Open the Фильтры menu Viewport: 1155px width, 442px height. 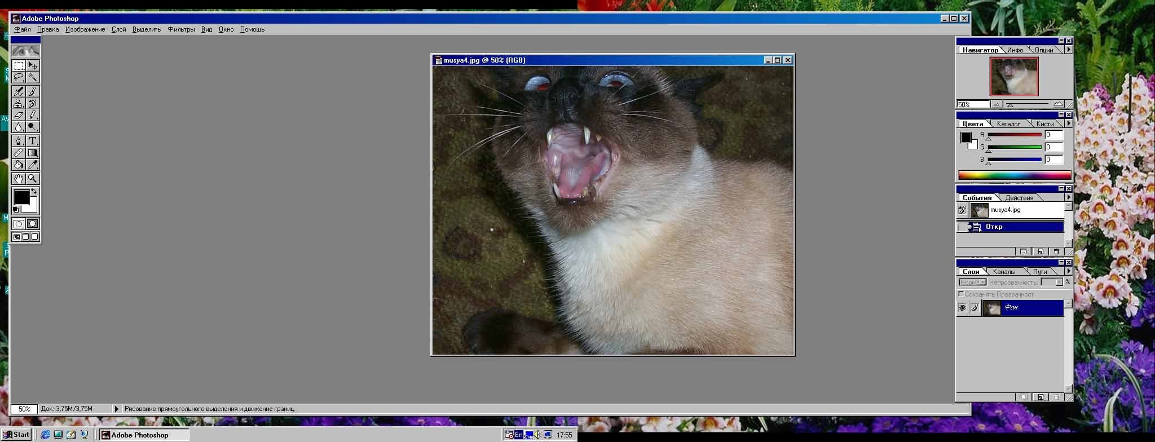[x=181, y=29]
